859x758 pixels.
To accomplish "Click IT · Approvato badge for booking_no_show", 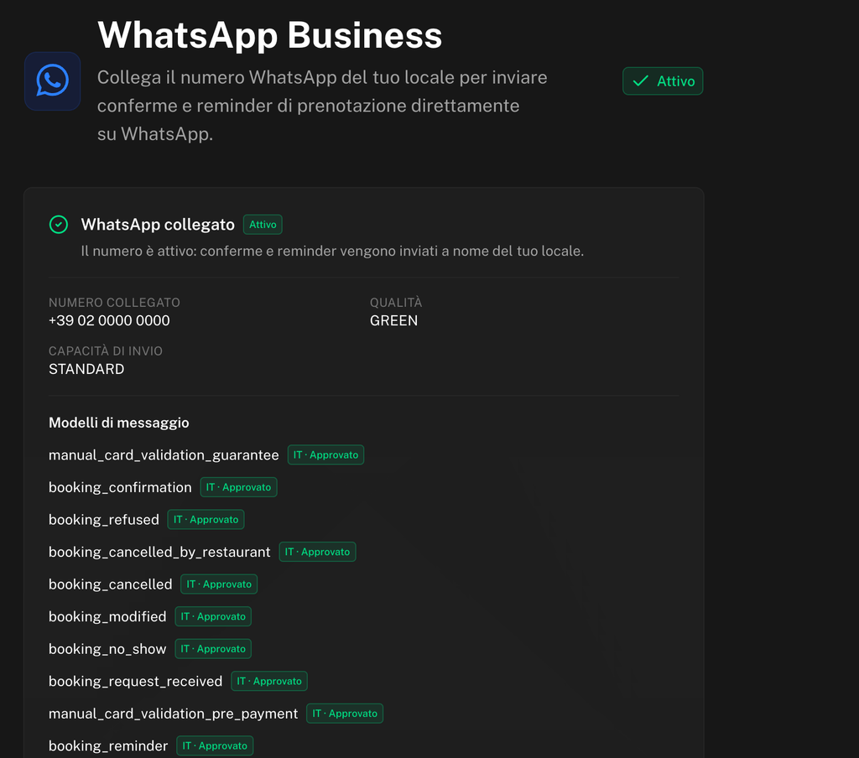I will [213, 648].
